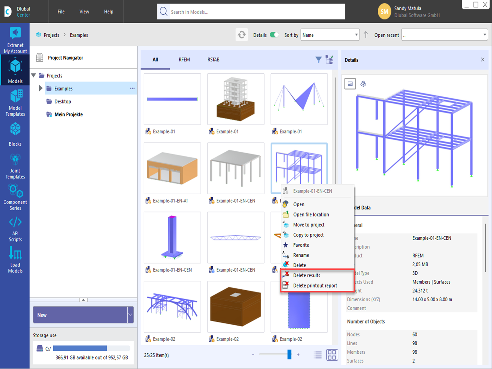Open Model Templates in the sidebar
492x369 pixels.
[15, 103]
